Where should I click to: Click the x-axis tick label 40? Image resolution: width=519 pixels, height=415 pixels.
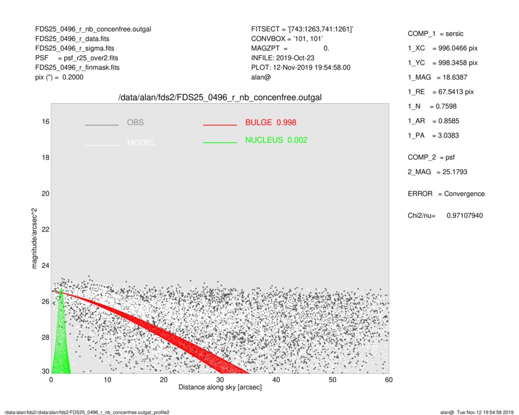click(x=276, y=380)
